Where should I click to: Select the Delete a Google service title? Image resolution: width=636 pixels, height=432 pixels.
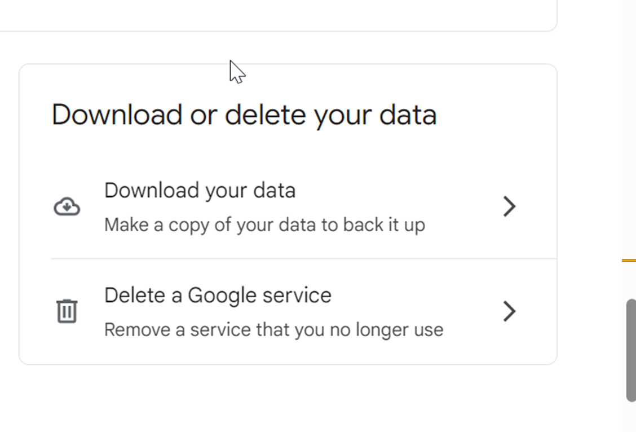218,296
